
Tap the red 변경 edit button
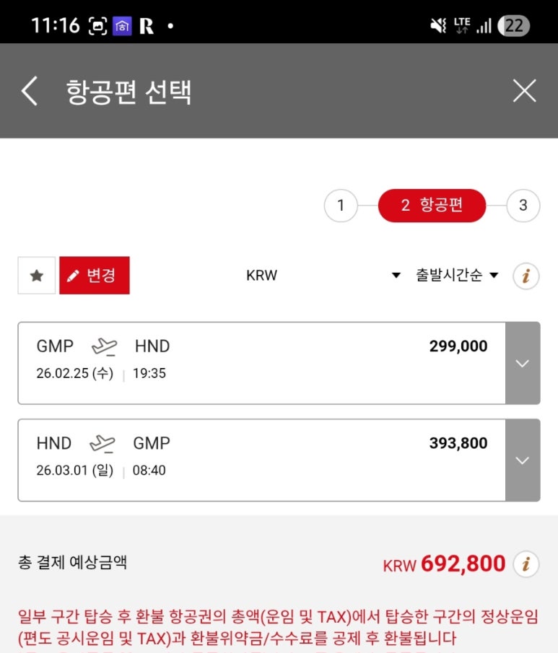click(95, 276)
